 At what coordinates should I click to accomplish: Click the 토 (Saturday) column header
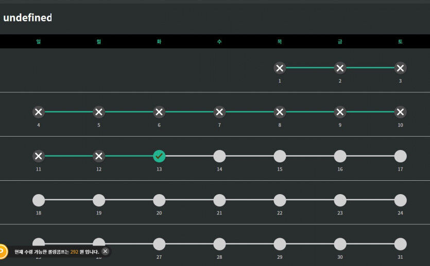pos(400,42)
